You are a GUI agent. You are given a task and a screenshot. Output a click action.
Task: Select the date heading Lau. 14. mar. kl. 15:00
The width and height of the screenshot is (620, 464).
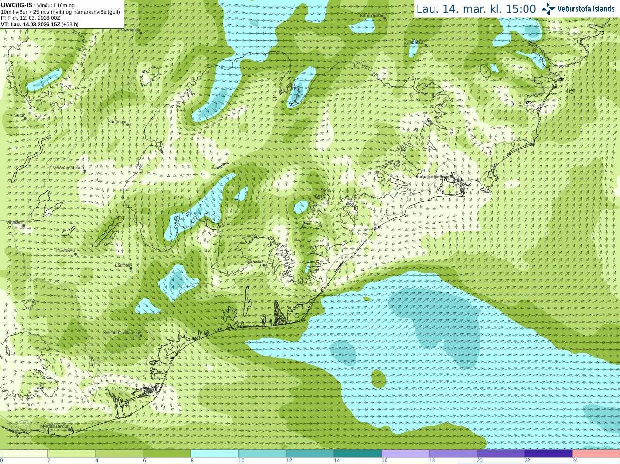tap(476, 9)
